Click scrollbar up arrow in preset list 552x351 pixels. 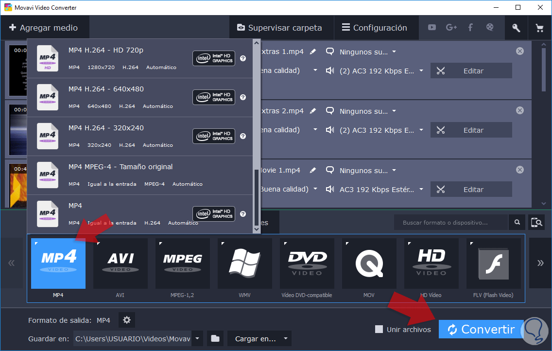(257, 43)
